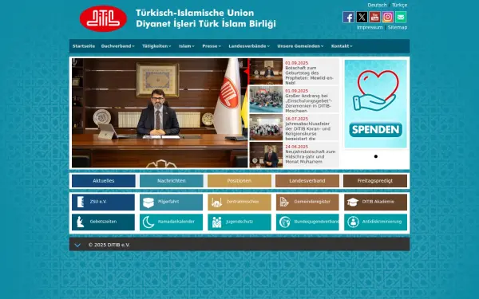Go to Startseite in navigation
The image size is (479, 299).
pyautogui.click(x=84, y=46)
